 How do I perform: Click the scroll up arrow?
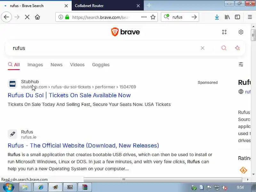(x=253, y=27)
